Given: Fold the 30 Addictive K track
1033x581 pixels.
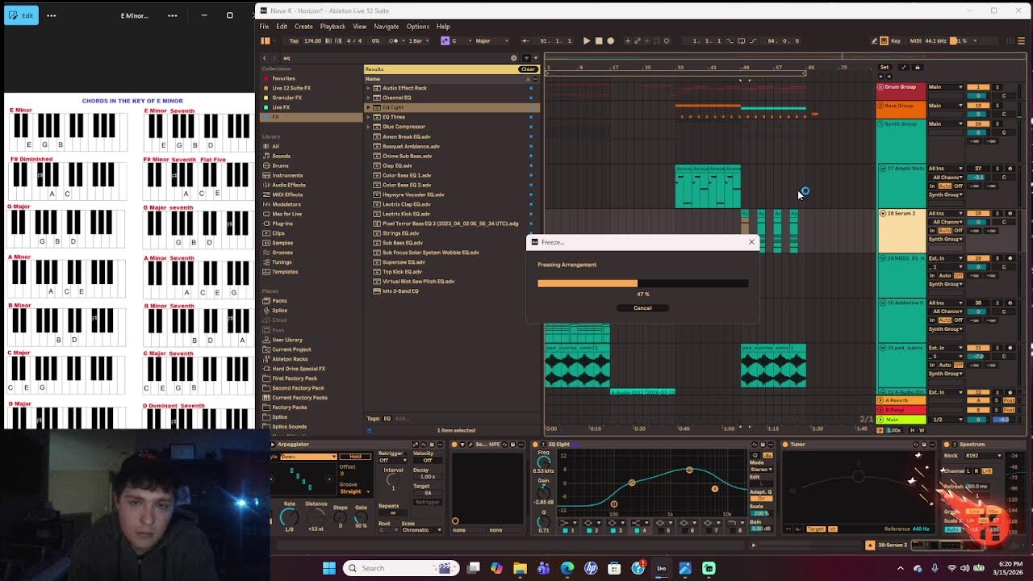Looking at the screenshot, I should click(883, 303).
